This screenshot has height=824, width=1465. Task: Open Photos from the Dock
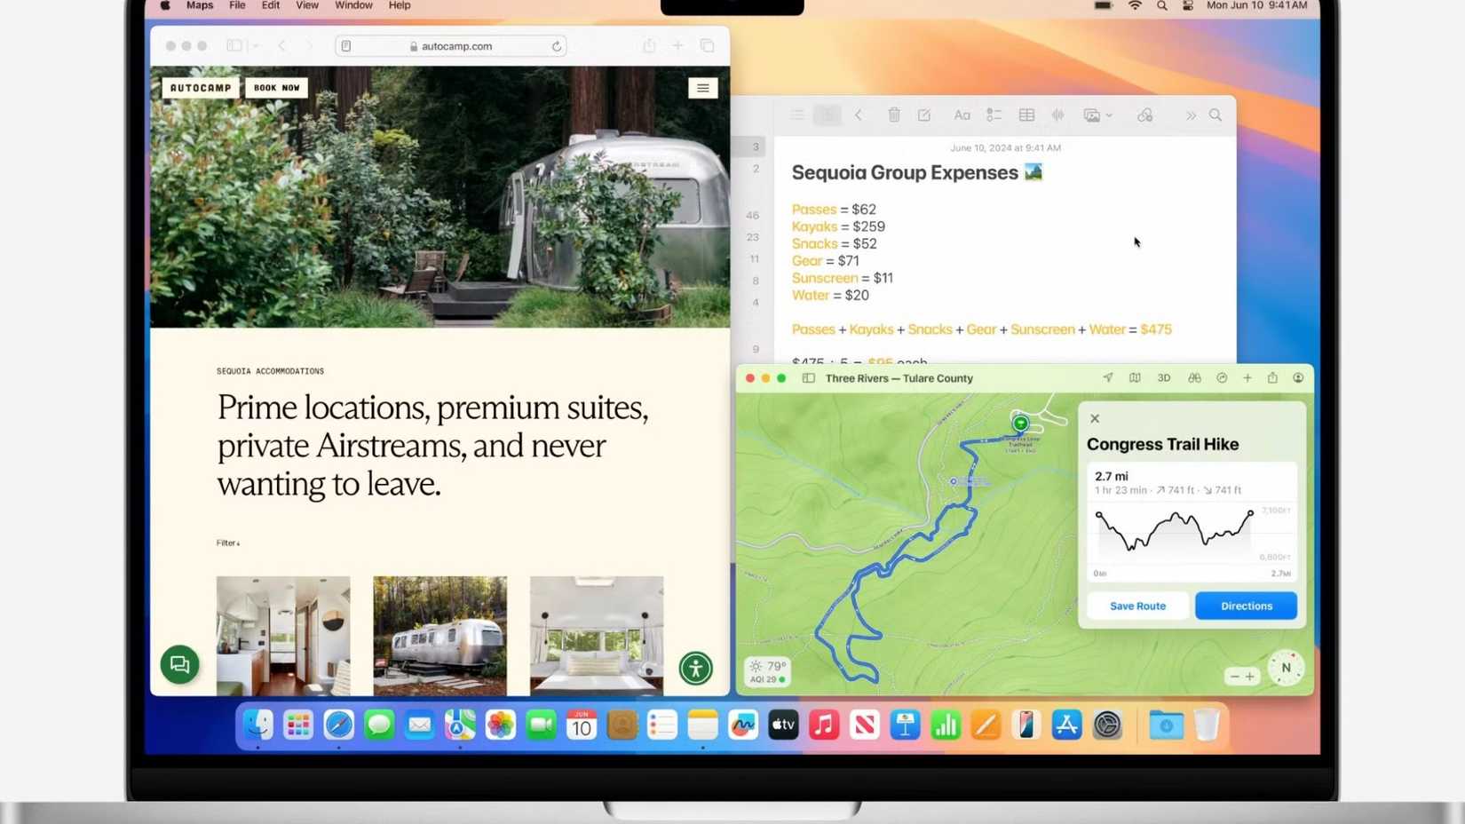coord(501,725)
